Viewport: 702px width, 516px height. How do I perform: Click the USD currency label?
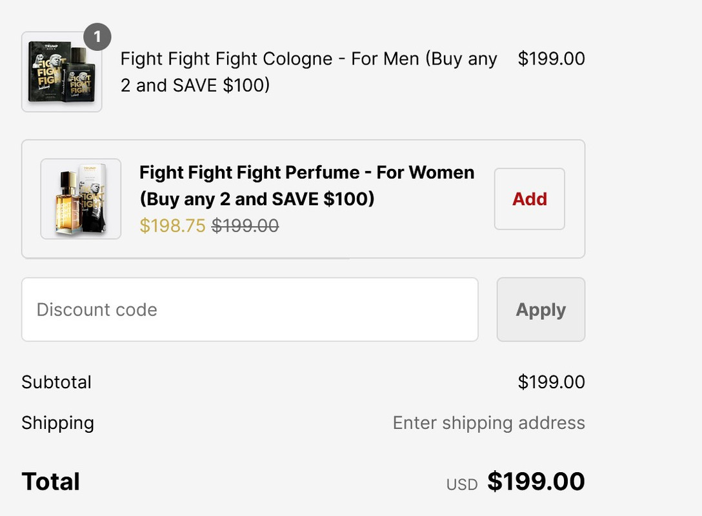[462, 484]
